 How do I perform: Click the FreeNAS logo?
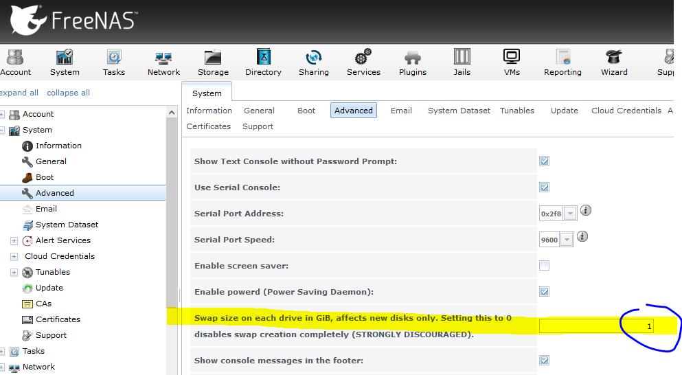73,20
